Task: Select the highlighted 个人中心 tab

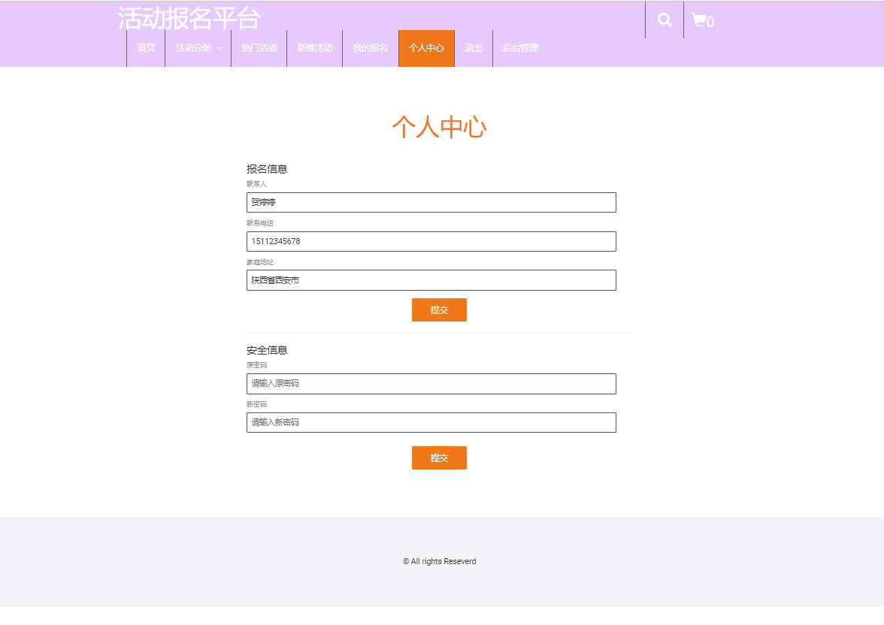Action: tap(426, 48)
